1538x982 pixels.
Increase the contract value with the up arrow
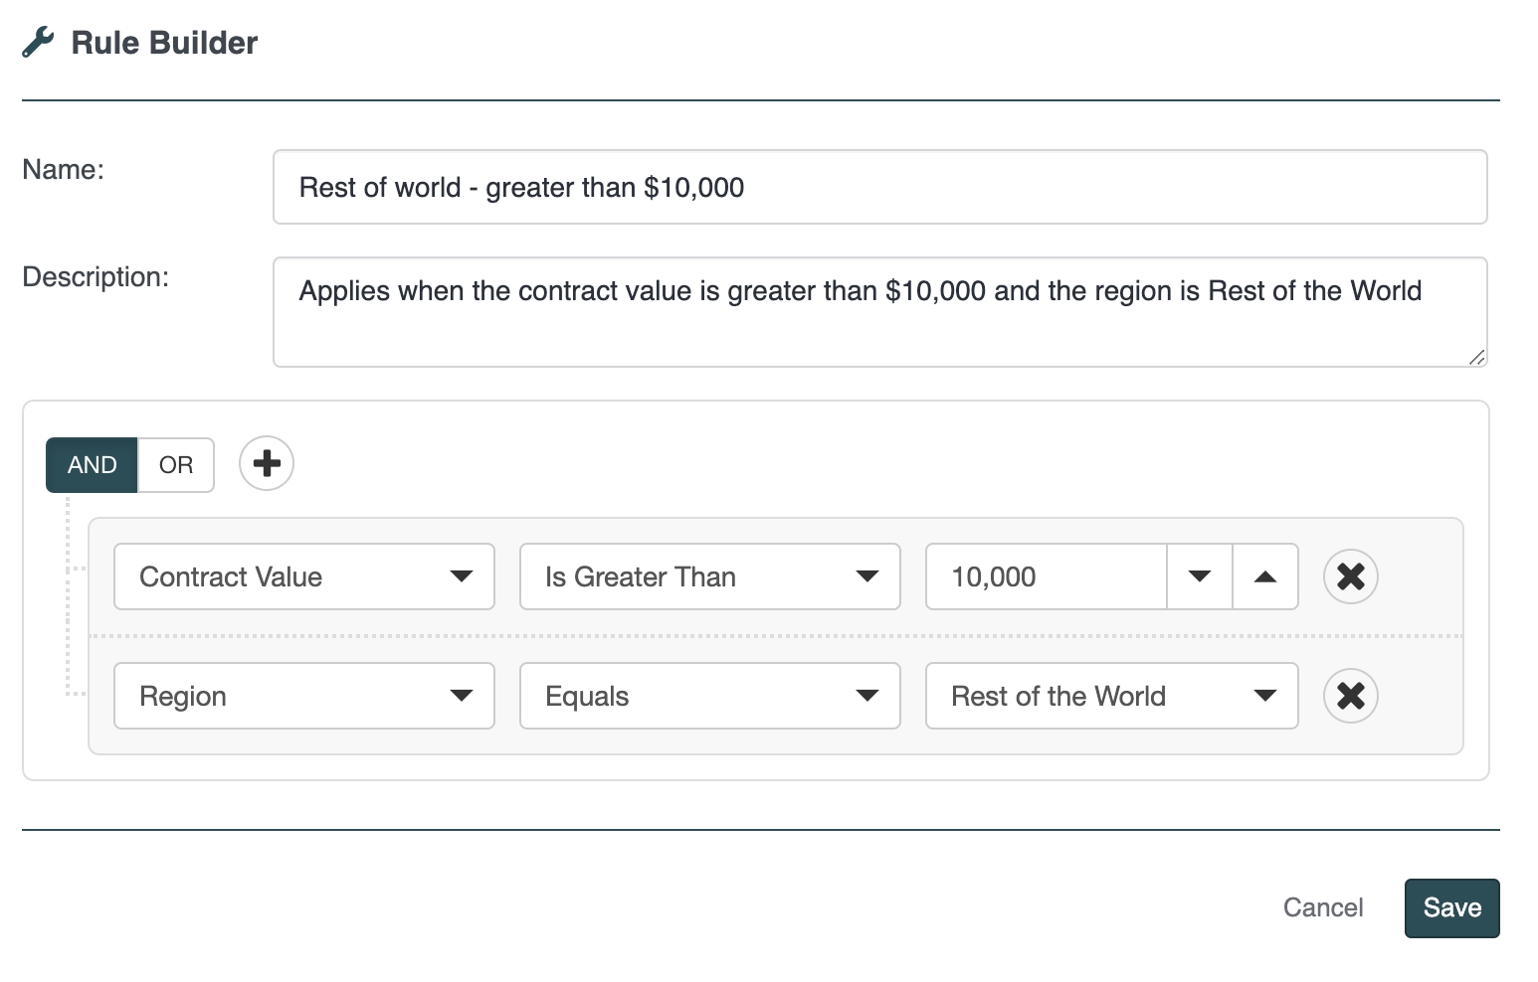point(1265,576)
